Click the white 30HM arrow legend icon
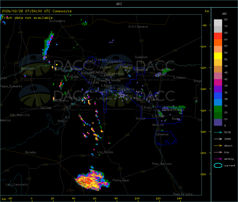 pos(218,139)
